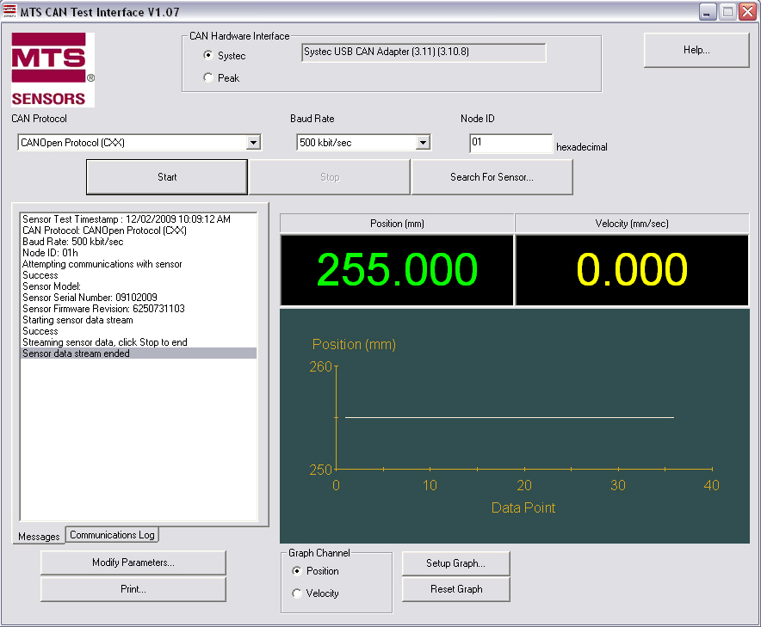Open the Help dialog
This screenshot has width=761, height=627.
point(696,51)
